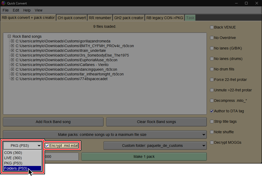Close the Quick Convert window
262x178 pixels.
pos(257,3)
